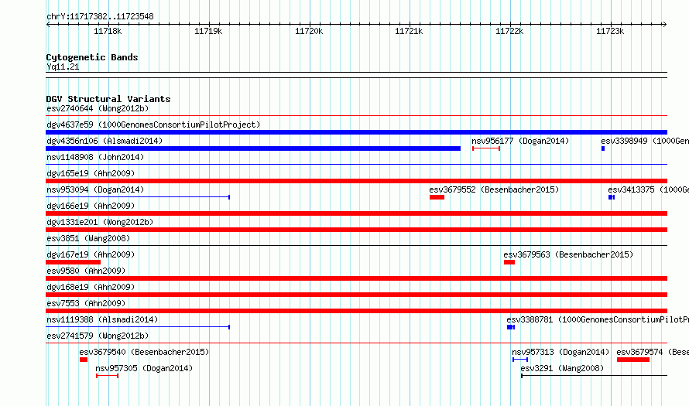This screenshot has height=406, width=689.
Task: Open dgv165e19 (Ahn2009) label
Action: [91, 173]
